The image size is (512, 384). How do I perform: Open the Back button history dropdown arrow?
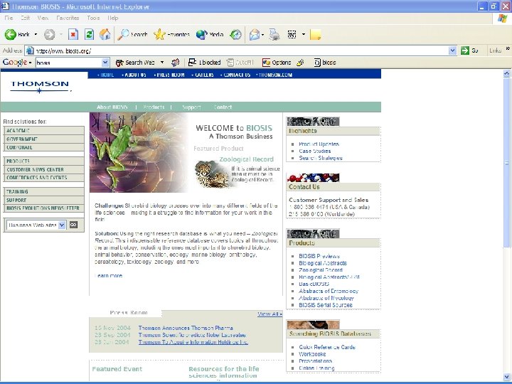pyautogui.click(x=36, y=34)
